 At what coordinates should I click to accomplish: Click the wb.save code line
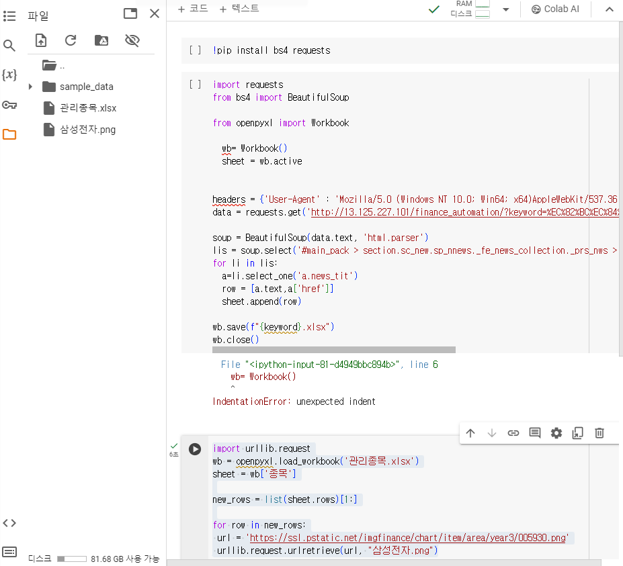[274, 327]
